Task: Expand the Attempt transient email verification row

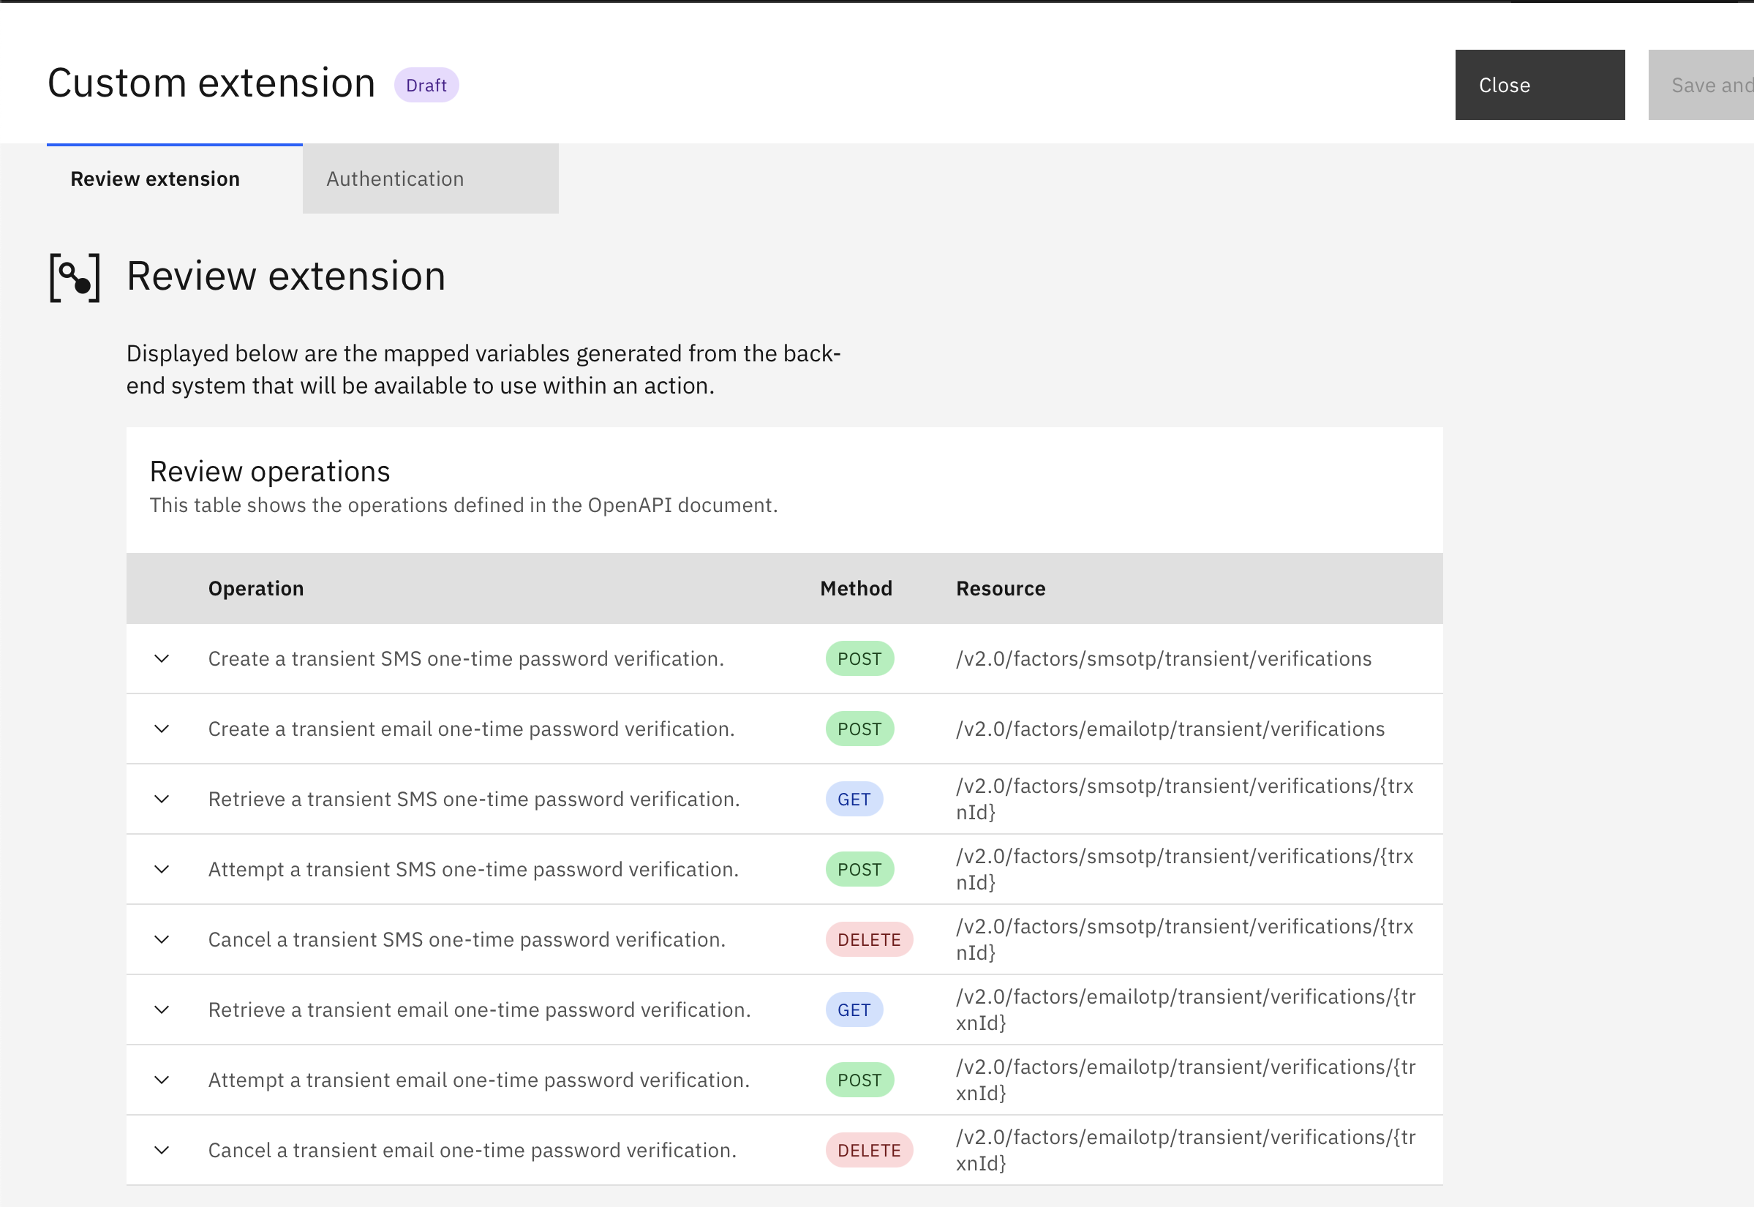Action: point(161,1080)
